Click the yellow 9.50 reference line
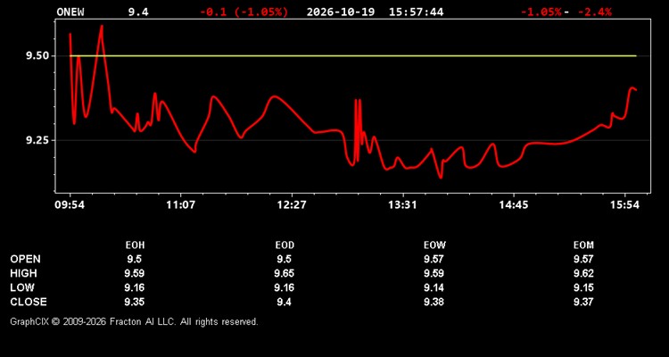Image resolution: width=669 pixels, height=357 pixels. pos(353,56)
